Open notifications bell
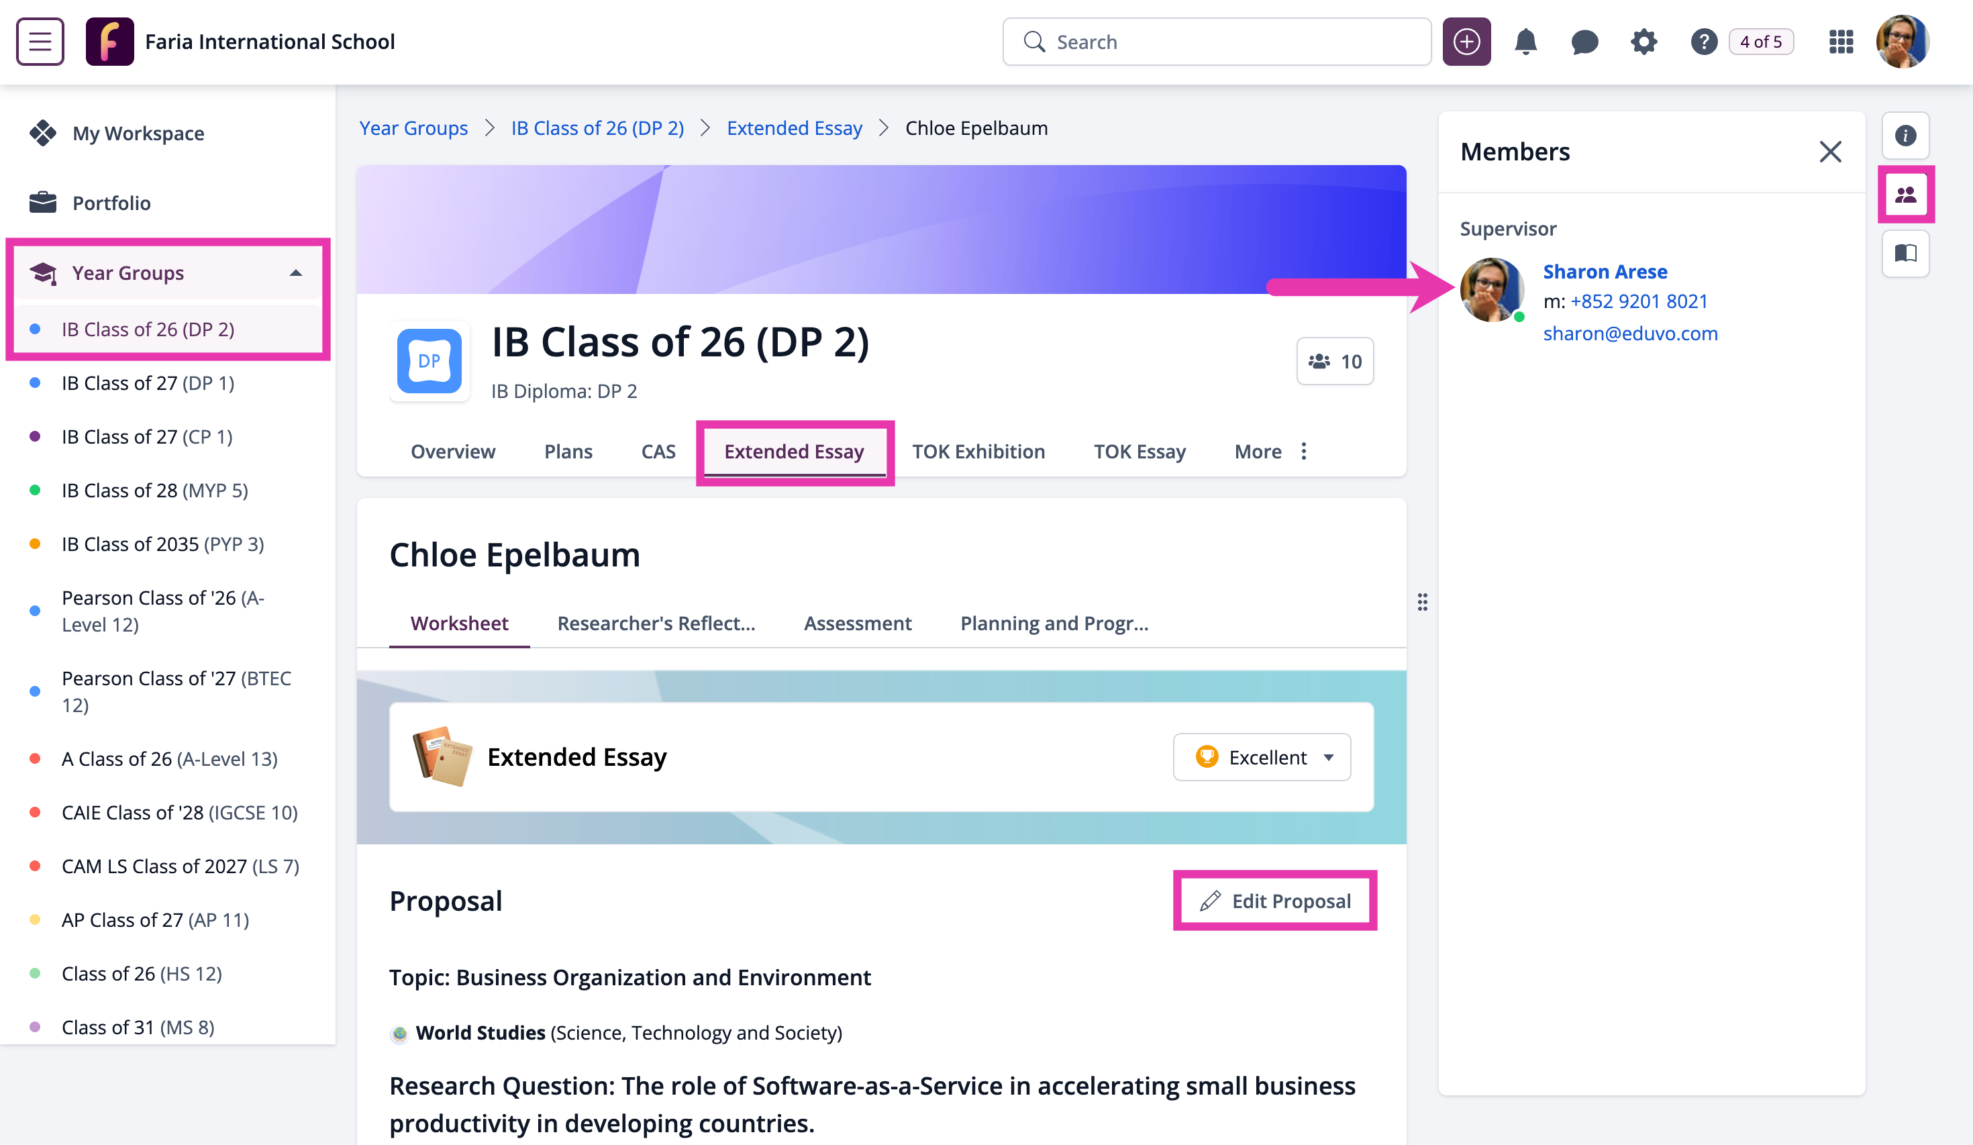 (1525, 42)
